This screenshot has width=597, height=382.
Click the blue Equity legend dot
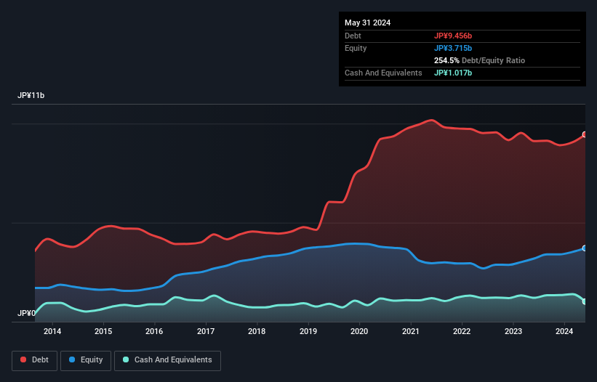point(72,359)
